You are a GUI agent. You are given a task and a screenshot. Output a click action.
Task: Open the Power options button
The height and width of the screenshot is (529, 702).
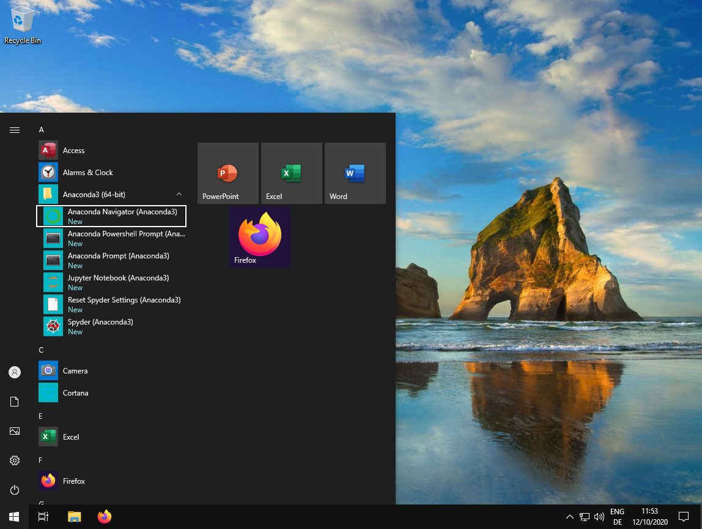click(15, 490)
